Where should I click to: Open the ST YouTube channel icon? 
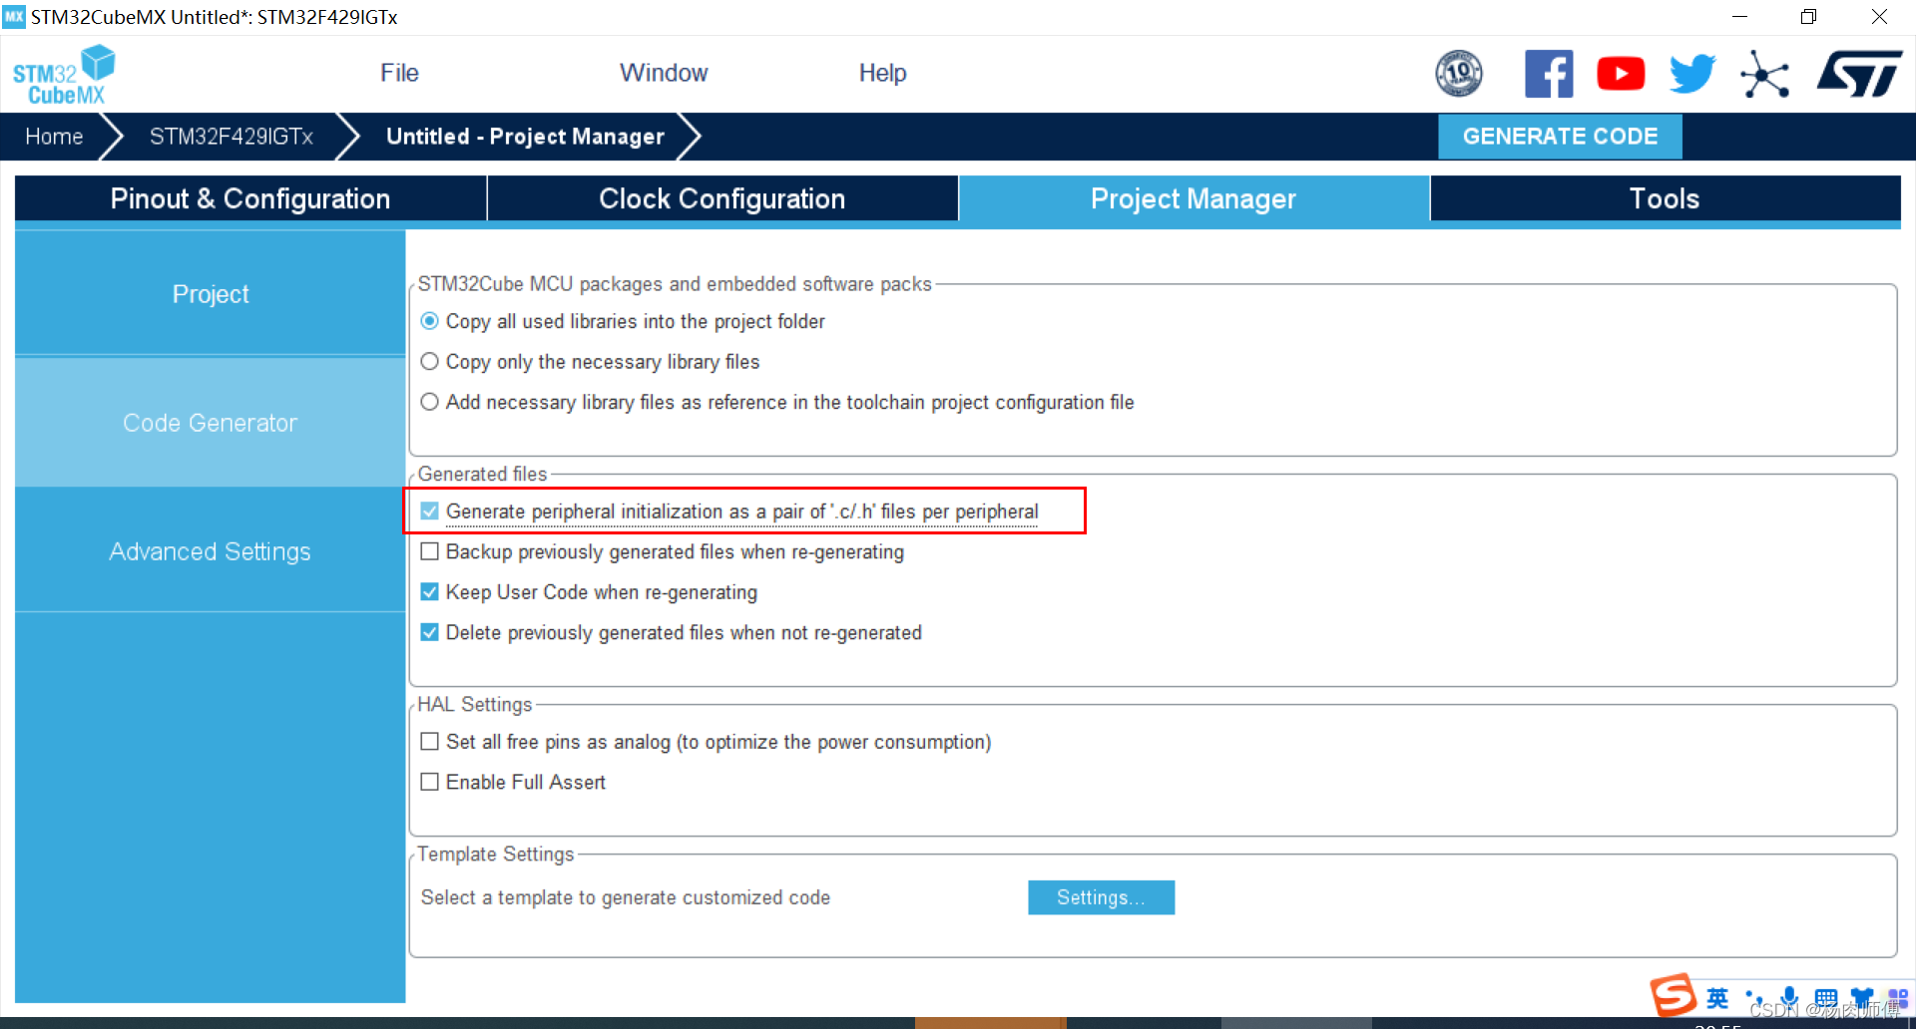tap(1621, 74)
